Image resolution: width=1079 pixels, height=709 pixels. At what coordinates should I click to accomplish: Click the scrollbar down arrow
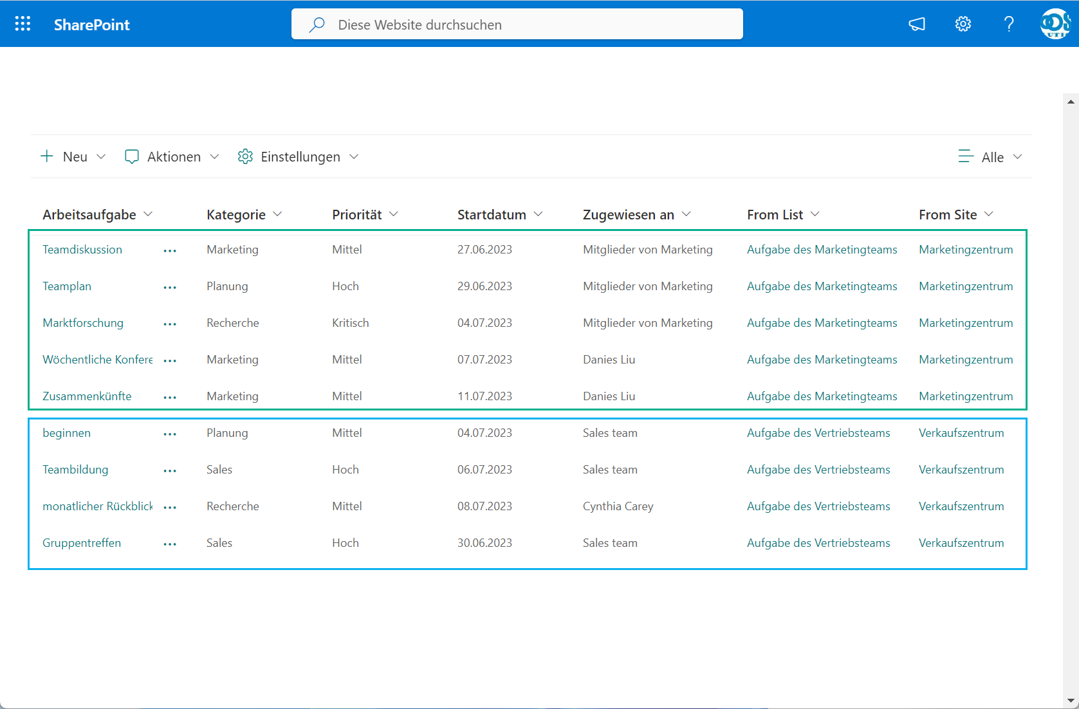click(x=1071, y=701)
